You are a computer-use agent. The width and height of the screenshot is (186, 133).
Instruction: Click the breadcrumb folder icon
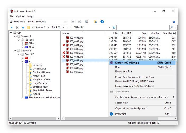coord(29,27)
